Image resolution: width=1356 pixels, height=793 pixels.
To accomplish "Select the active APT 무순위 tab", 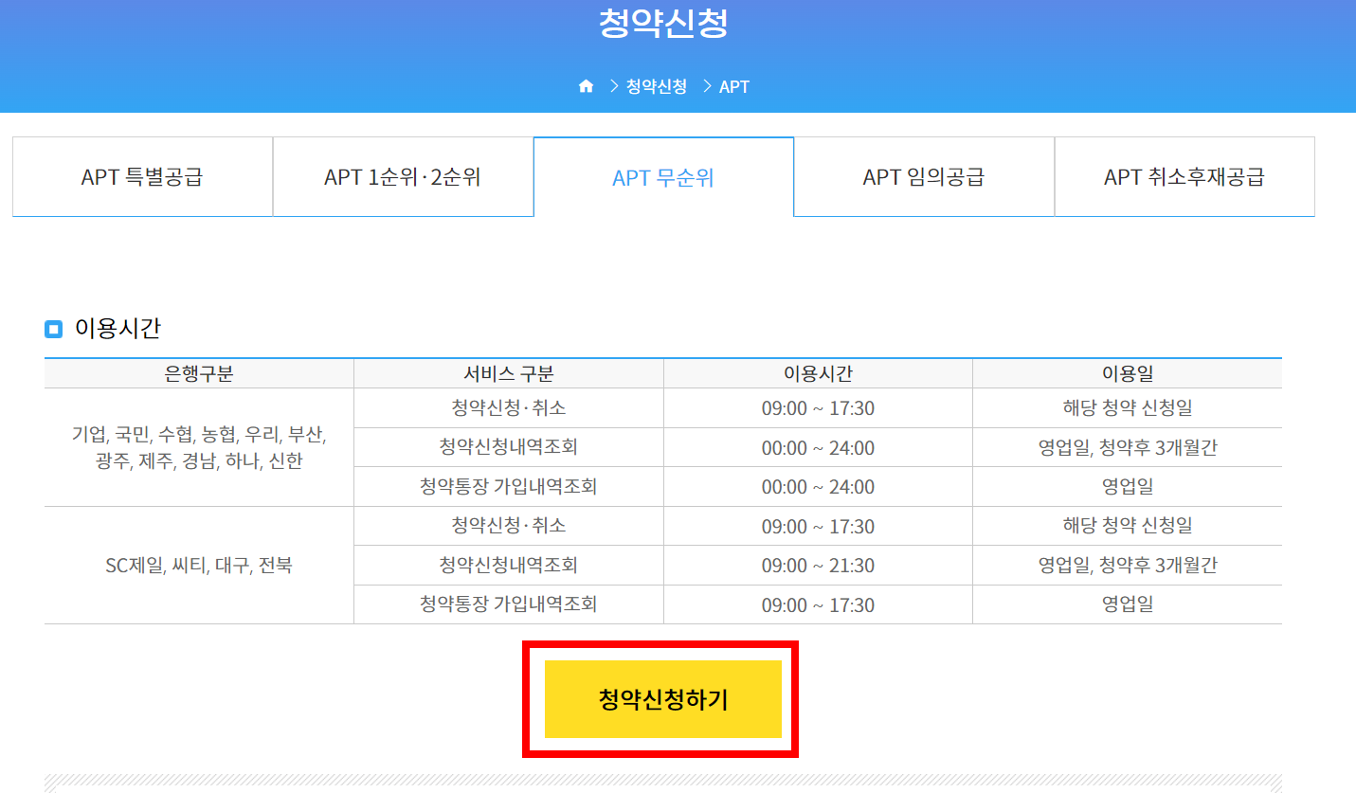I will 662,176.
